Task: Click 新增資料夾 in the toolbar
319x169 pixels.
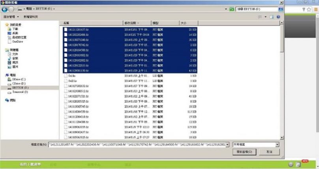Action: [31, 17]
